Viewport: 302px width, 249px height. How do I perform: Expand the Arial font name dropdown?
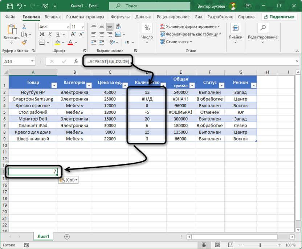tap(68, 27)
